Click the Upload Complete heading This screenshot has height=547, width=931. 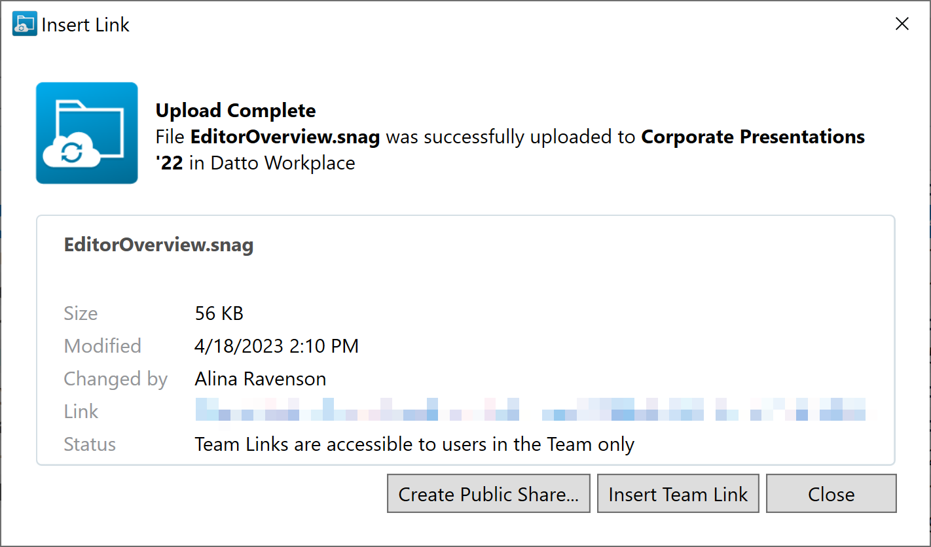click(236, 111)
